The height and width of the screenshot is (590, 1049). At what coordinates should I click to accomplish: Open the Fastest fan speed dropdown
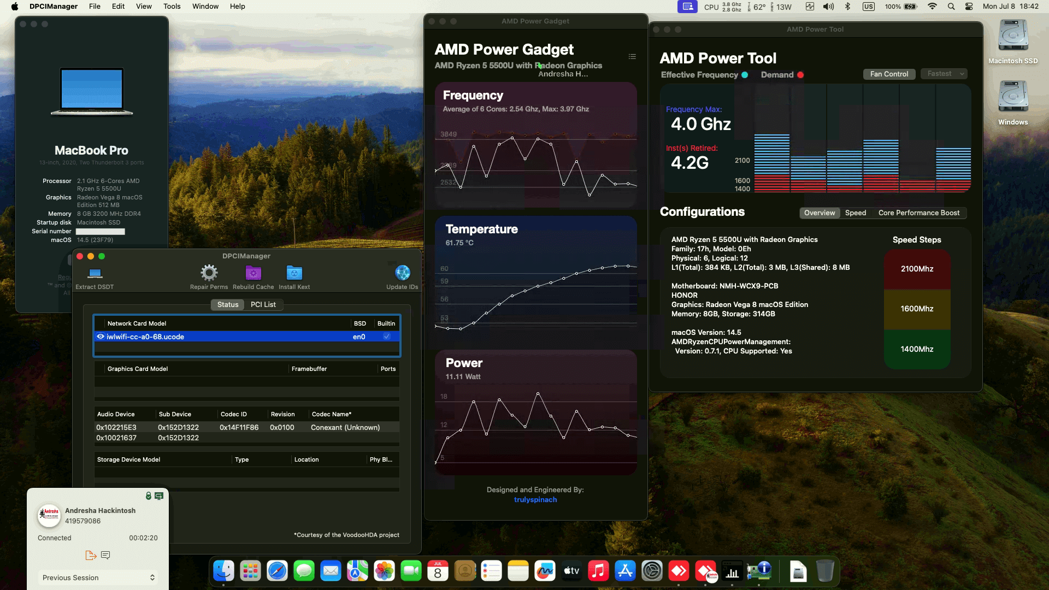point(944,74)
